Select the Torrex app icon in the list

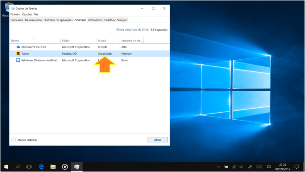pyautogui.click(x=18, y=53)
